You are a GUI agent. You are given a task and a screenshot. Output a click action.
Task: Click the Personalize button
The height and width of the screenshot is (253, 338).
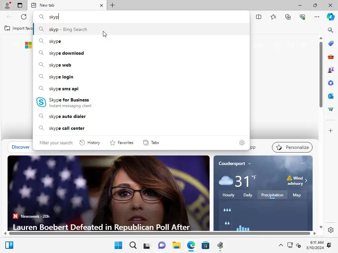coord(292,147)
